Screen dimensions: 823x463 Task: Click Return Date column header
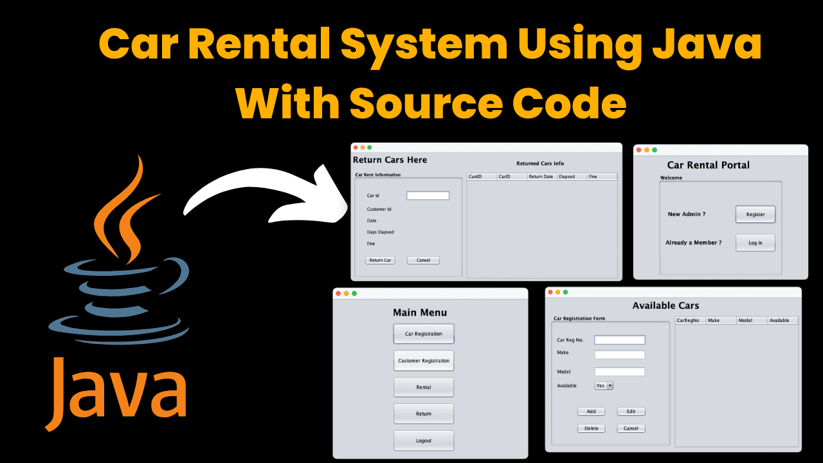(x=542, y=176)
